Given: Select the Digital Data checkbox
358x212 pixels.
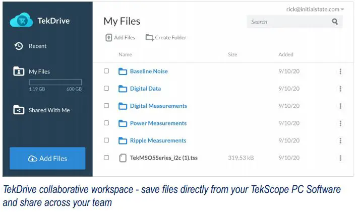Looking at the screenshot, I should (106, 88).
